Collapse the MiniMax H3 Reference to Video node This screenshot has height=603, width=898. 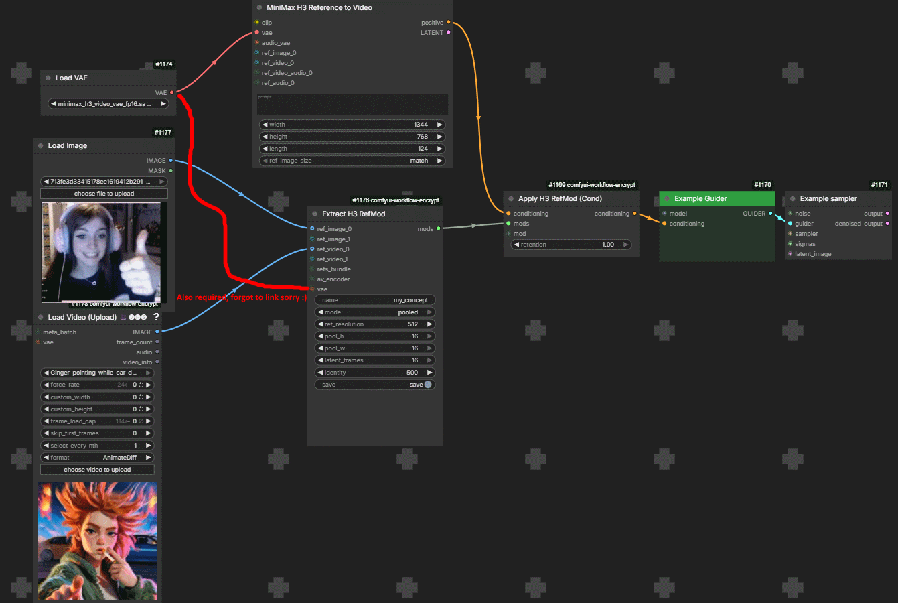coord(259,8)
